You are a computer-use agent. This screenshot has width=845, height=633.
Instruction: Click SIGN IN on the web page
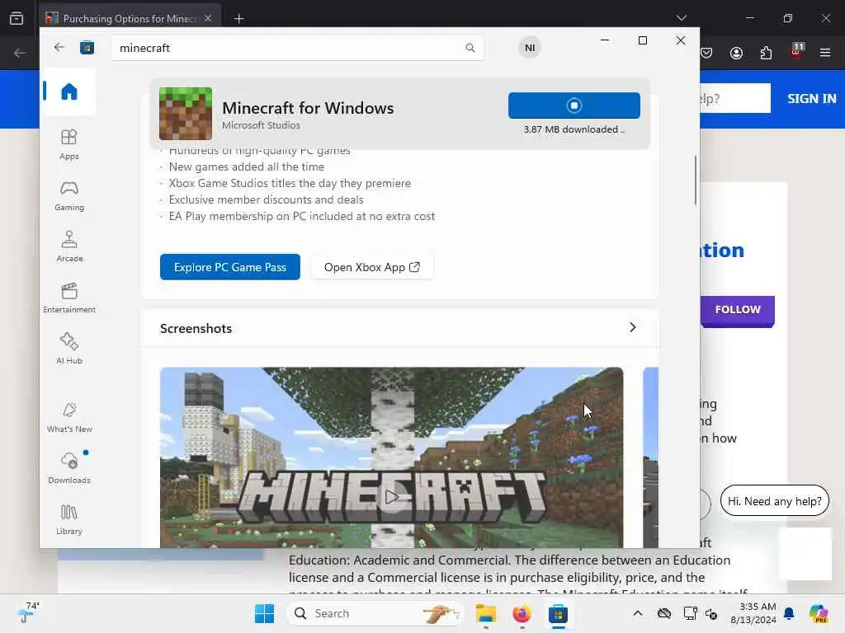click(812, 99)
